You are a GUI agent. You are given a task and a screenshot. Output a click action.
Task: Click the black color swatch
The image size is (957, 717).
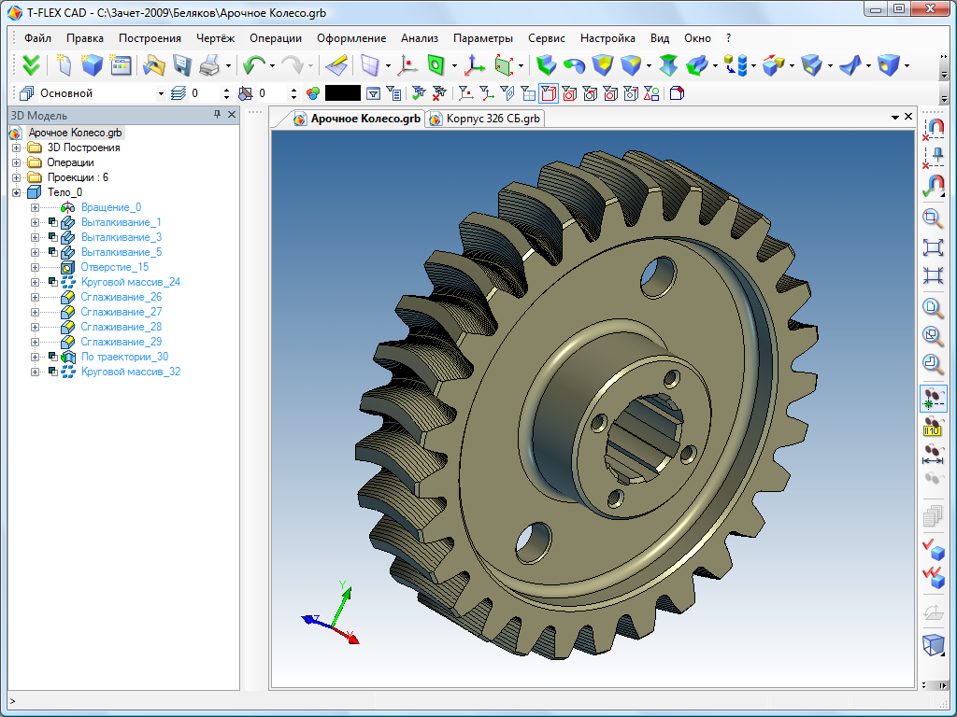coord(342,93)
